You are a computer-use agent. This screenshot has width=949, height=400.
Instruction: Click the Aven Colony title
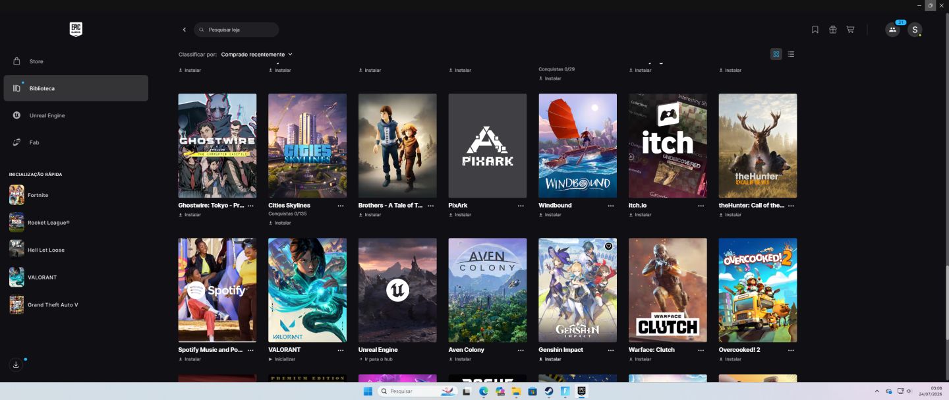point(467,350)
